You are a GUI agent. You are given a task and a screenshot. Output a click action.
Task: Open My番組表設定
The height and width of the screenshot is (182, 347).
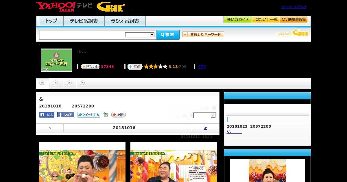coord(294,20)
